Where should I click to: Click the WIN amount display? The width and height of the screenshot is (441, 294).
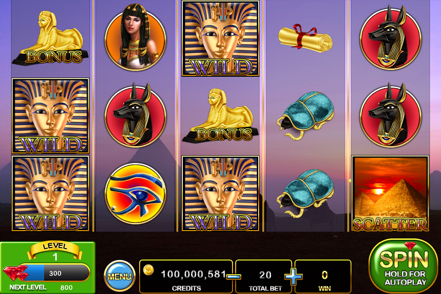323,277
